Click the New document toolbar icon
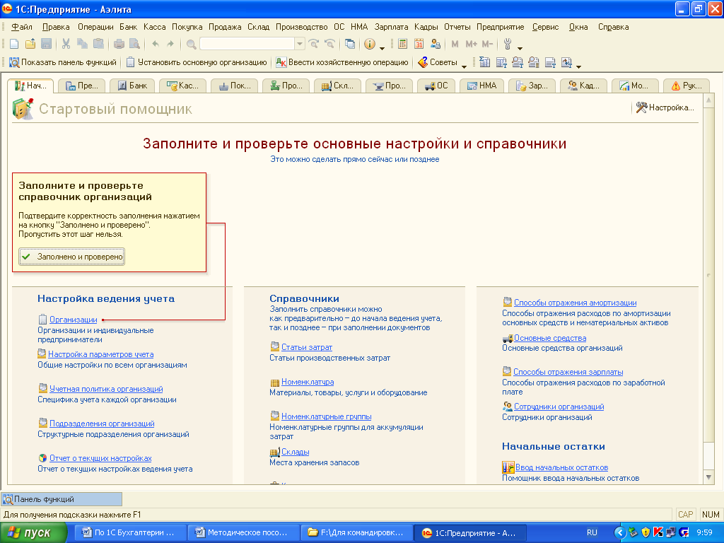 coord(14,44)
